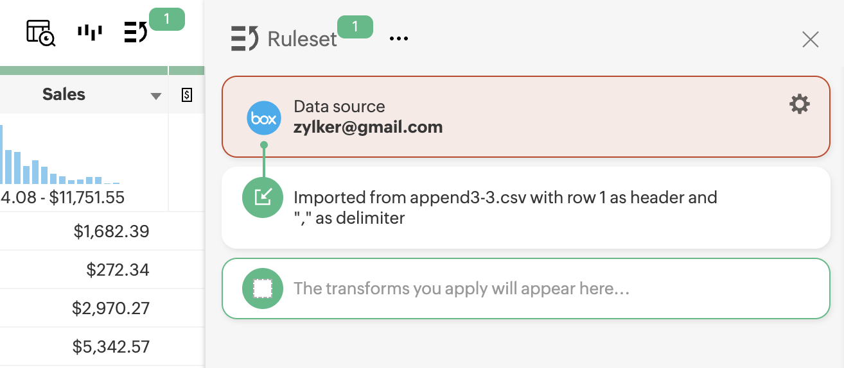The width and height of the screenshot is (844, 368).
Task: Close the Ruleset panel
Action: 810,40
